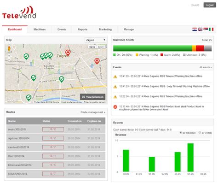Switch the map to Satelit view

click(101, 47)
